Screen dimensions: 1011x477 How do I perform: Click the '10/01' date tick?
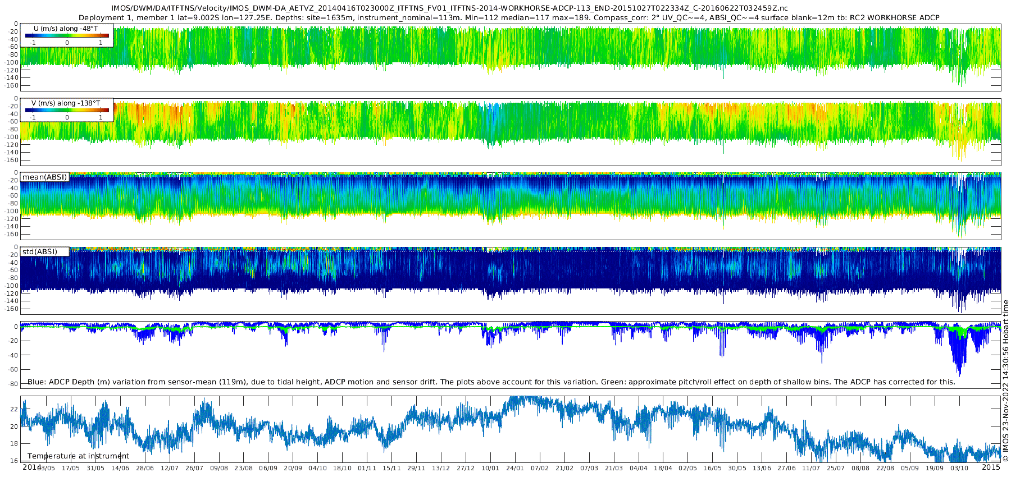(x=491, y=469)
